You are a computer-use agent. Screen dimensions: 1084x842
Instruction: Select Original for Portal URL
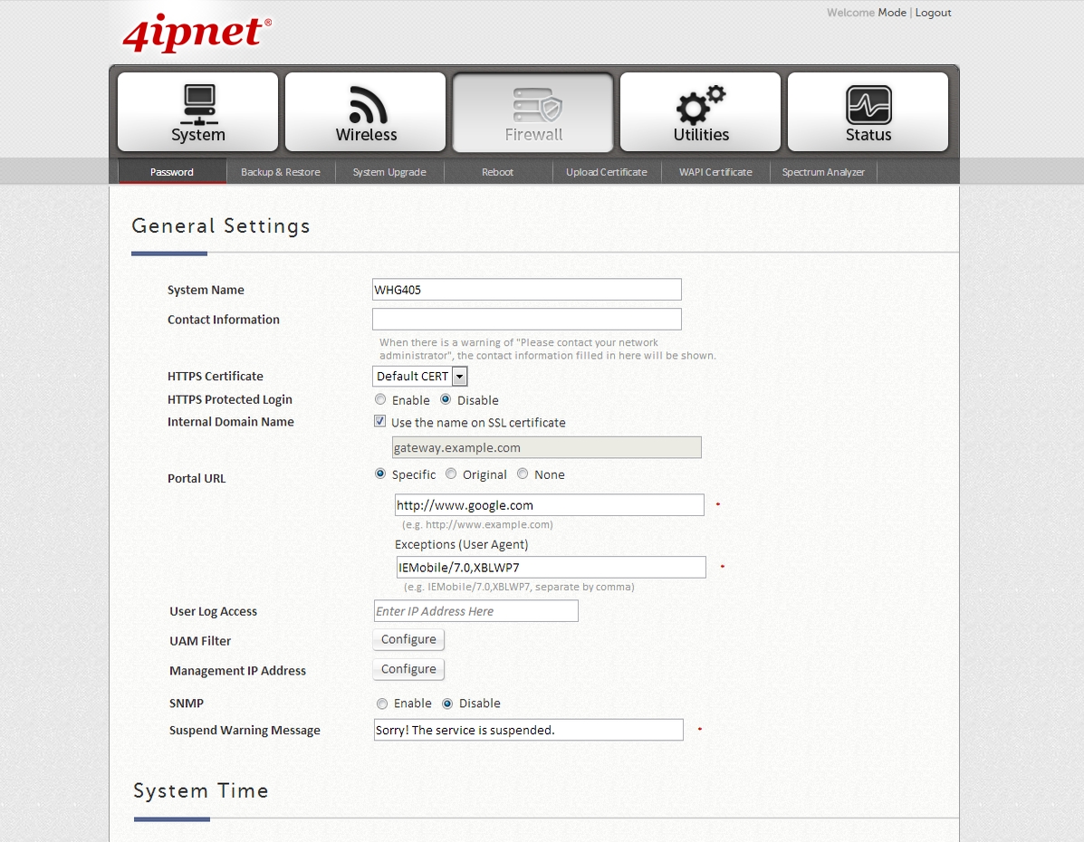click(451, 474)
